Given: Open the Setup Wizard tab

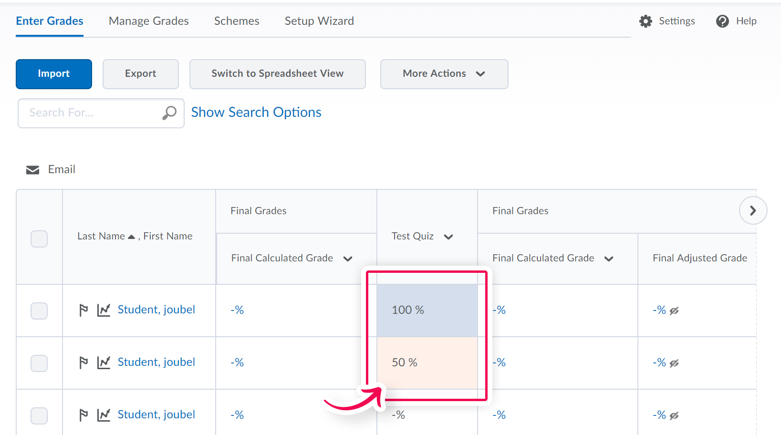Looking at the screenshot, I should point(319,21).
